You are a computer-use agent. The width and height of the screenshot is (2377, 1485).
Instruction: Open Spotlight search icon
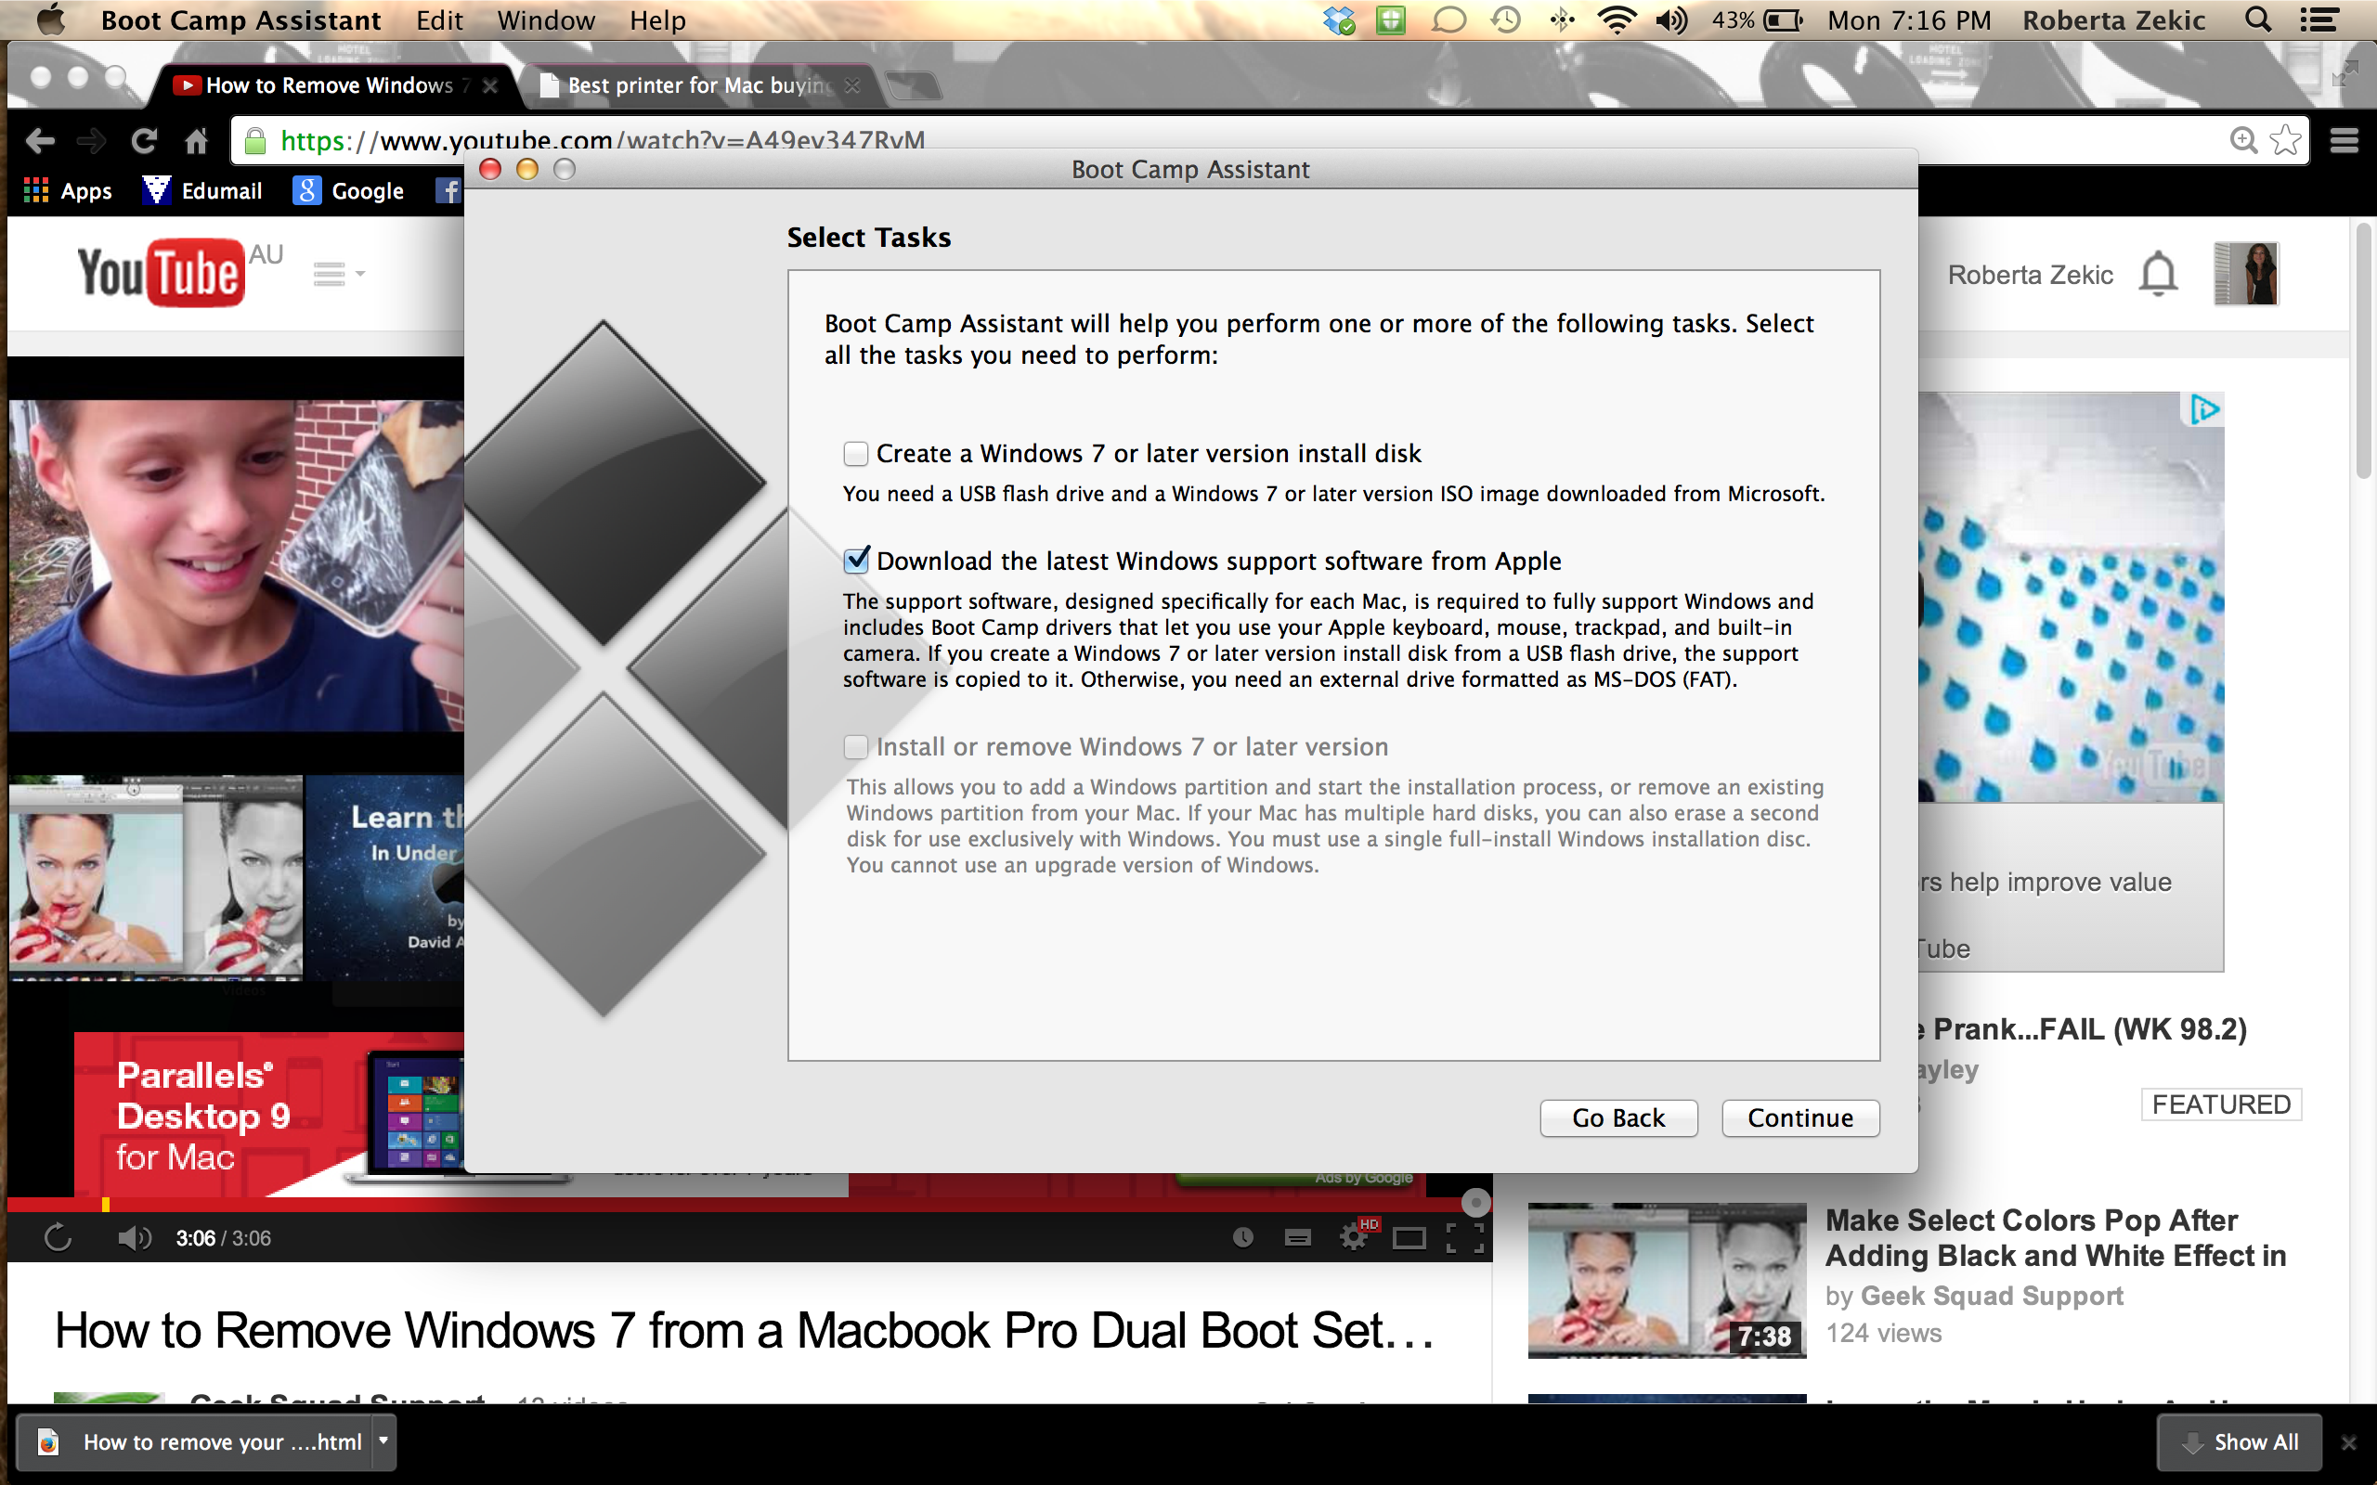[2258, 19]
